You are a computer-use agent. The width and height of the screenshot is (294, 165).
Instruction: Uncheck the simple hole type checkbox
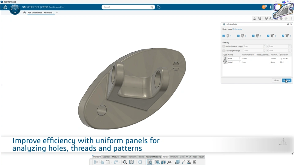click(224, 36)
